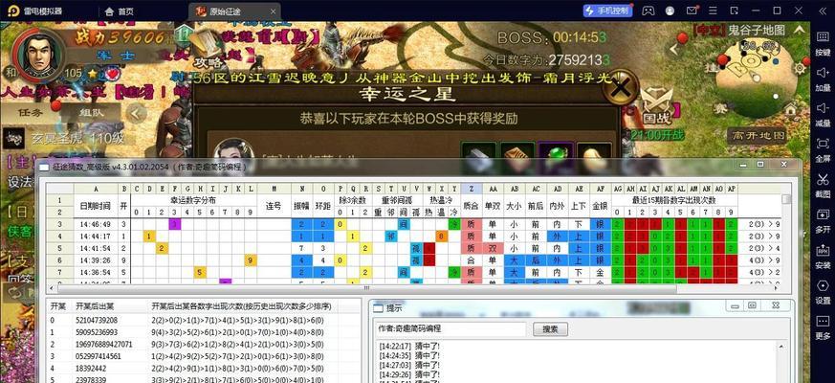
Task: Open the 多开 multi-instance tool
Action: tap(823, 219)
